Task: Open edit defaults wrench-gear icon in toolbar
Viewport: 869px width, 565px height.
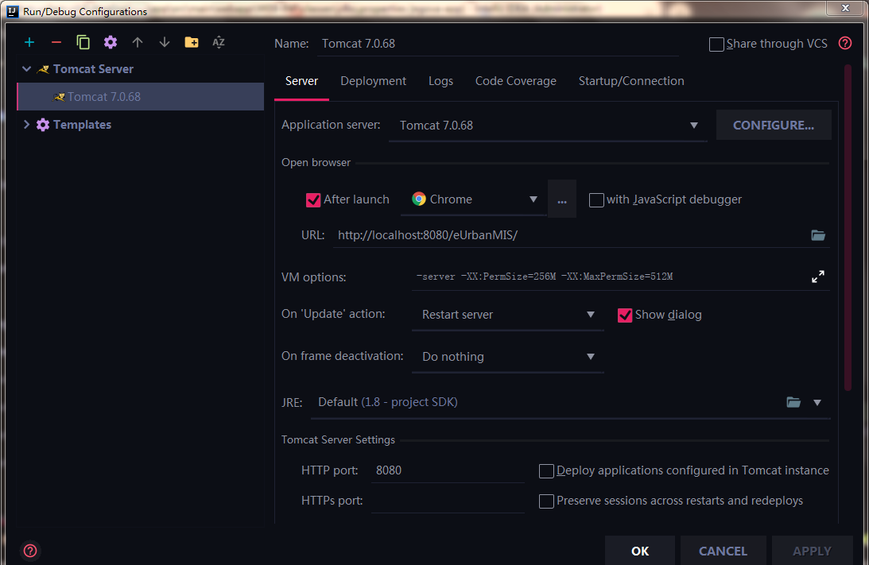Action: [x=111, y=42]
